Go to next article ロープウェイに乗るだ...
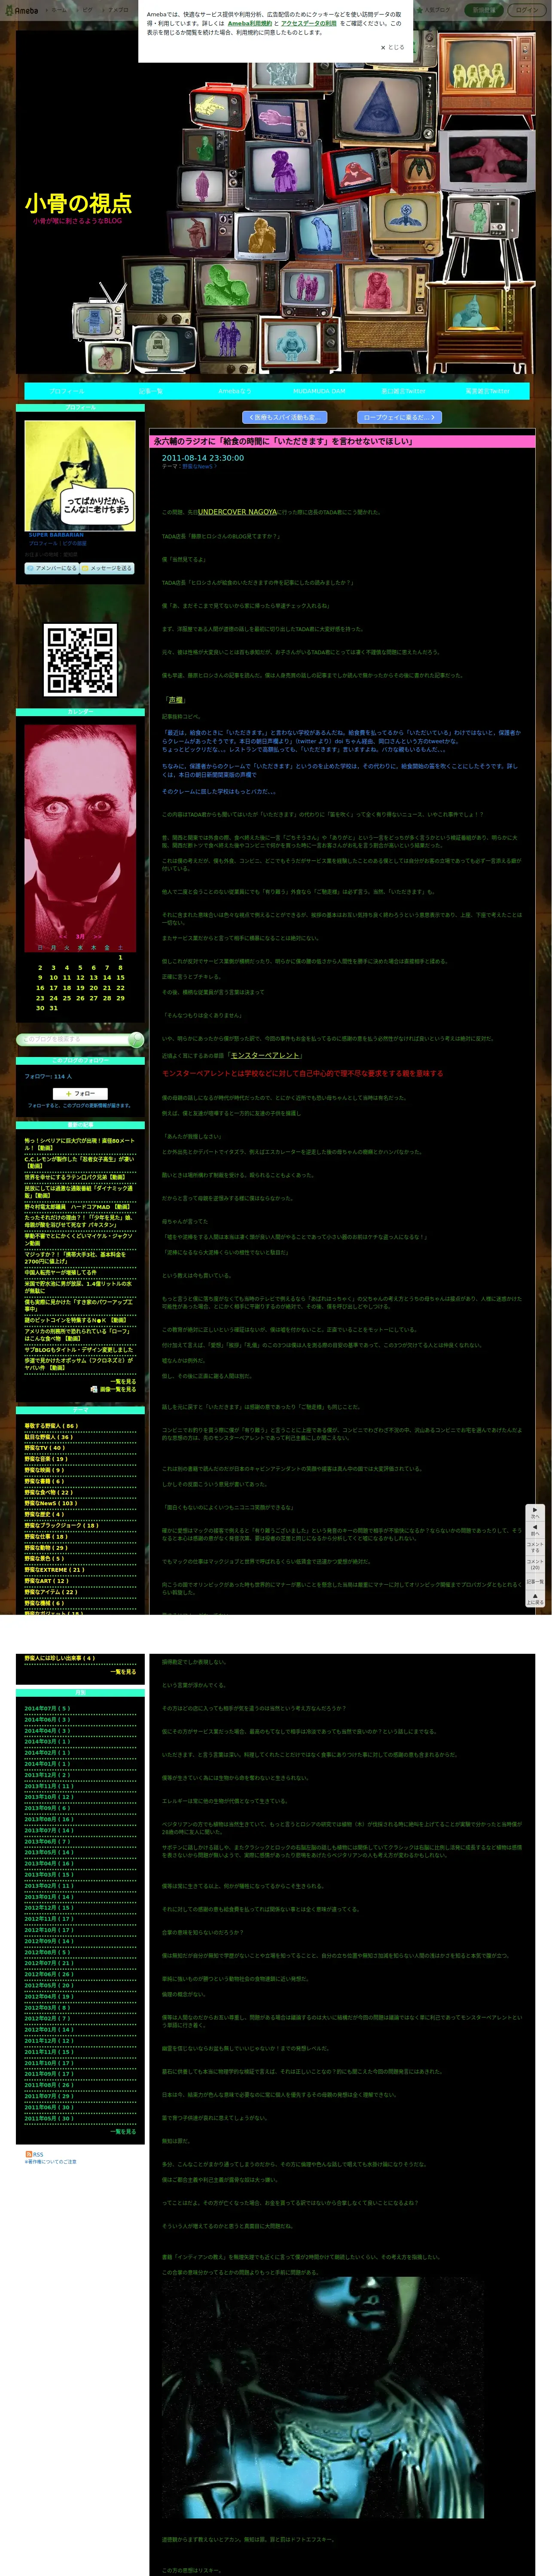 pos(399,417)
